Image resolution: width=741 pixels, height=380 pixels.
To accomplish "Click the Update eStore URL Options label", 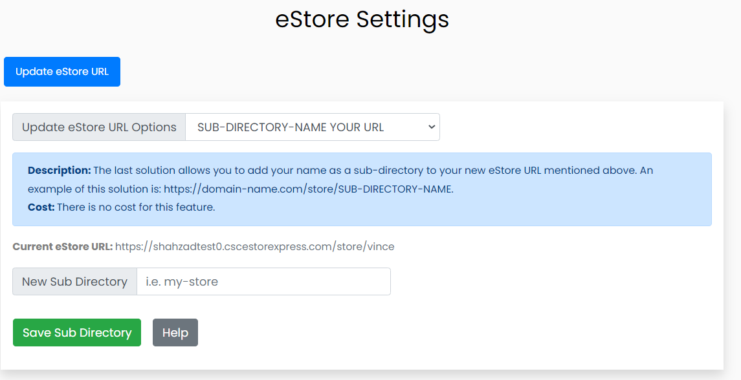I will pyautogui.click(x=98, y=127).
